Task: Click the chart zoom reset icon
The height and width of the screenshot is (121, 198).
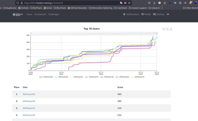Action: pyautogui.click(x=167, y=29)
